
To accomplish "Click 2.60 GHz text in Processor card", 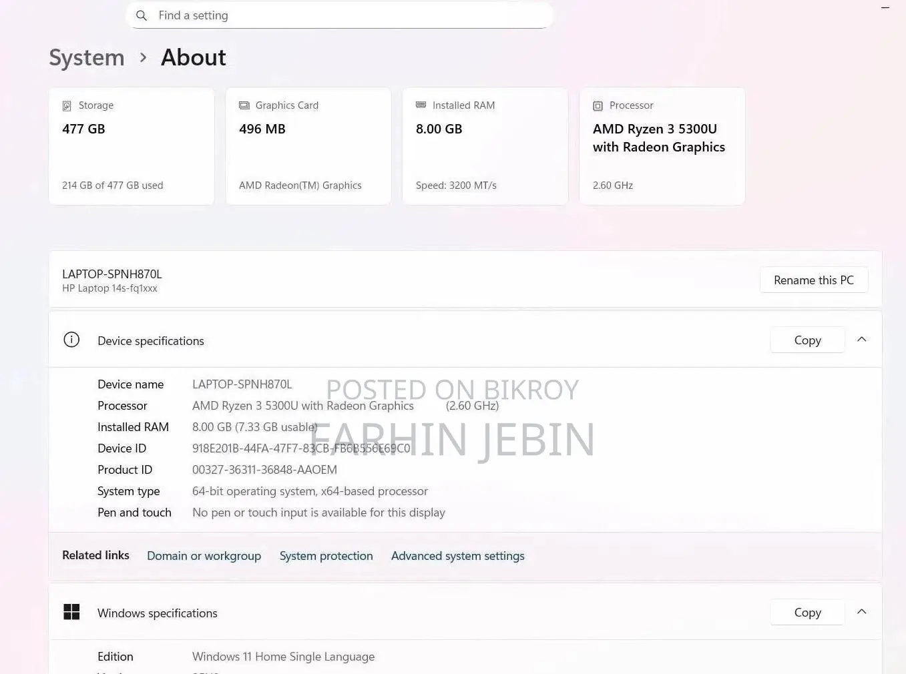I will [613, 186].
